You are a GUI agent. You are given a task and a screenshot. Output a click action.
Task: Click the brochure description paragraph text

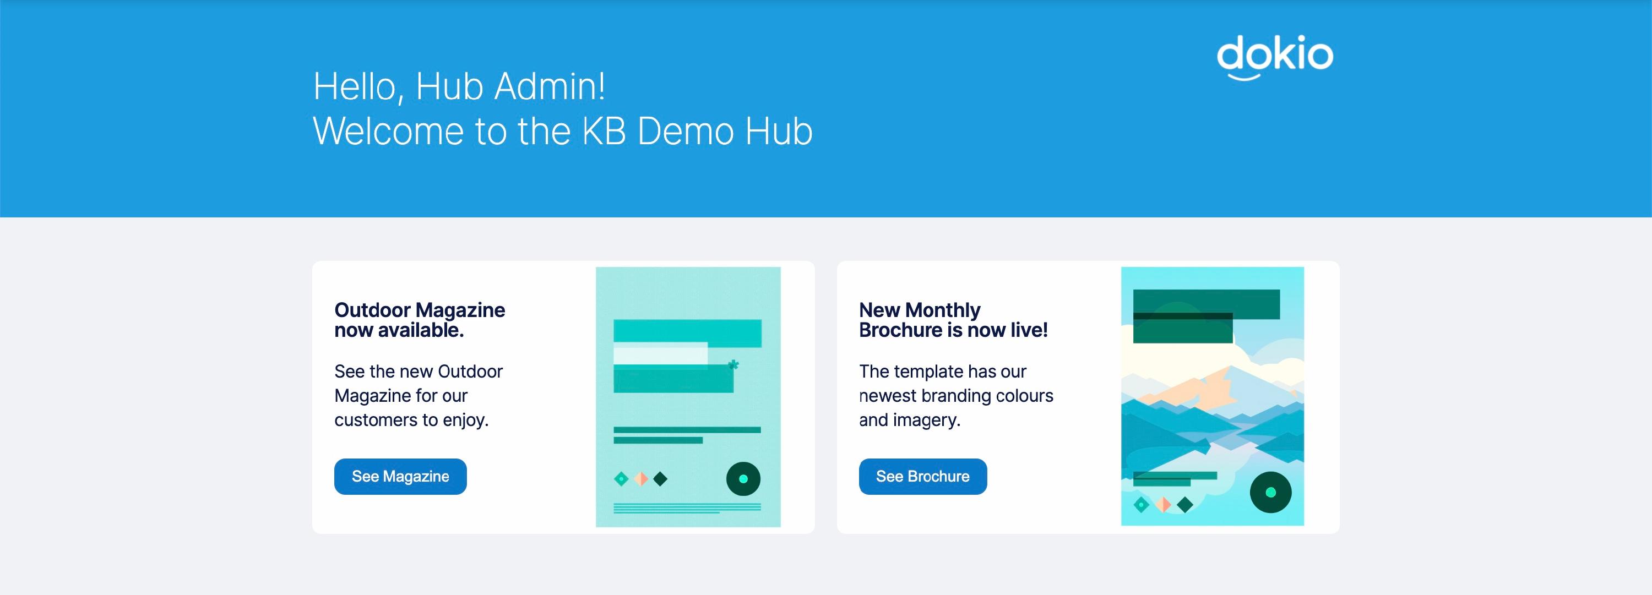click(955, 396)
